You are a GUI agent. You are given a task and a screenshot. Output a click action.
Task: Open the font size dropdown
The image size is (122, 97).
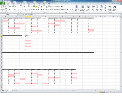coord(27,7)
